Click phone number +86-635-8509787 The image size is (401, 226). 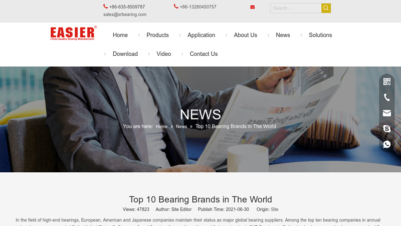[127, 7]
